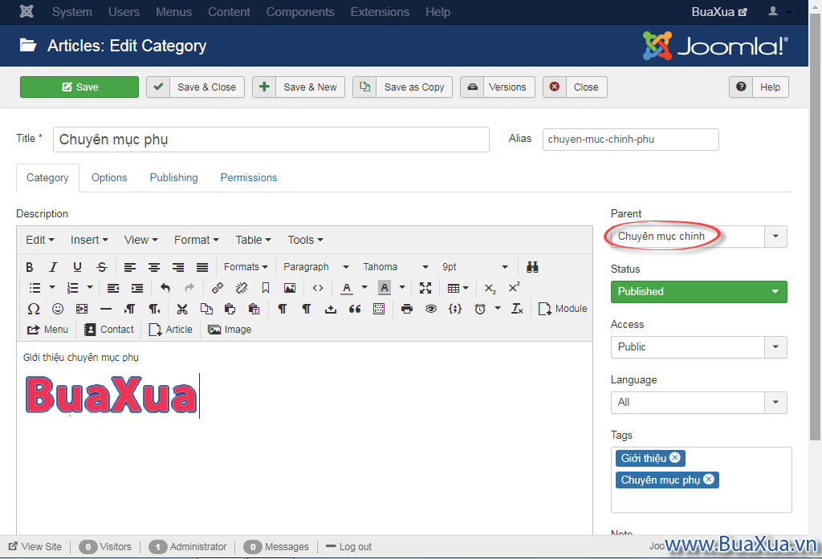The width and height of the screenshot is (822, 559).
Task: Print editor content
Action: [x=407, y=309]
